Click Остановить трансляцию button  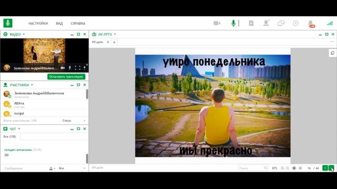[66, 77]
